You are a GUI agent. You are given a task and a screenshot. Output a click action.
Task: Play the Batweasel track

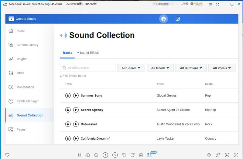coord(76,124)
